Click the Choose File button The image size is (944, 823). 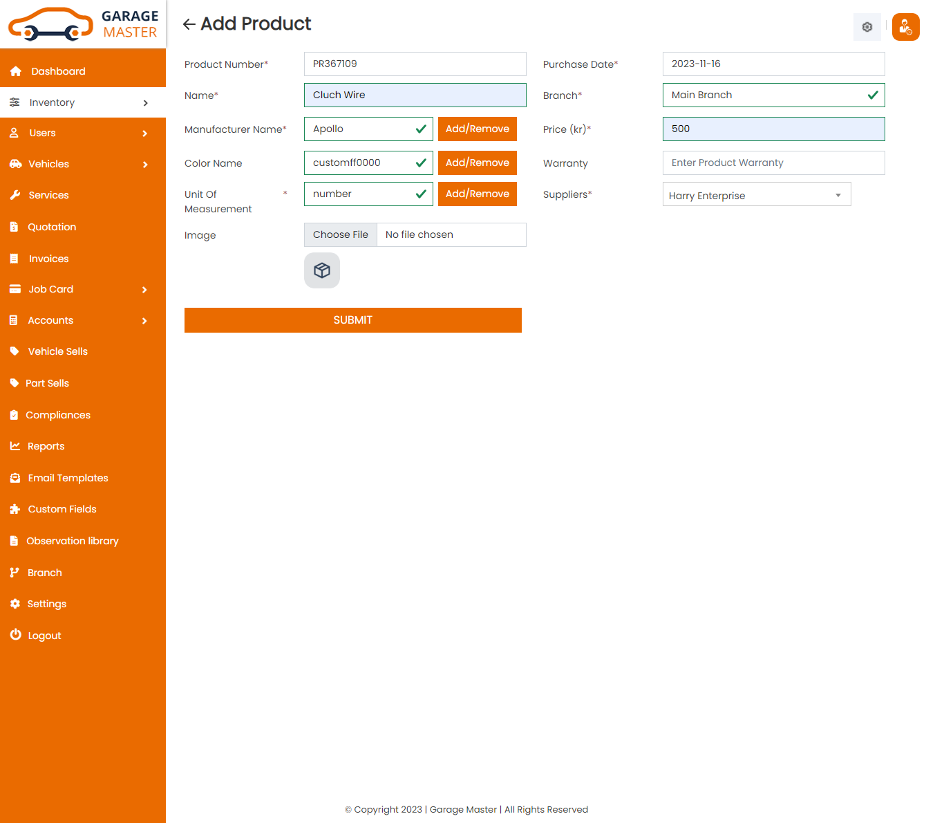pos(341,235)
